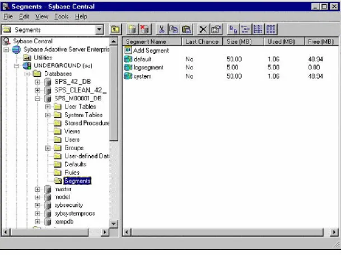The width and height of the screenshot is (341, 255).
Task: Switch to Details view icon
Action: (271, 29)
